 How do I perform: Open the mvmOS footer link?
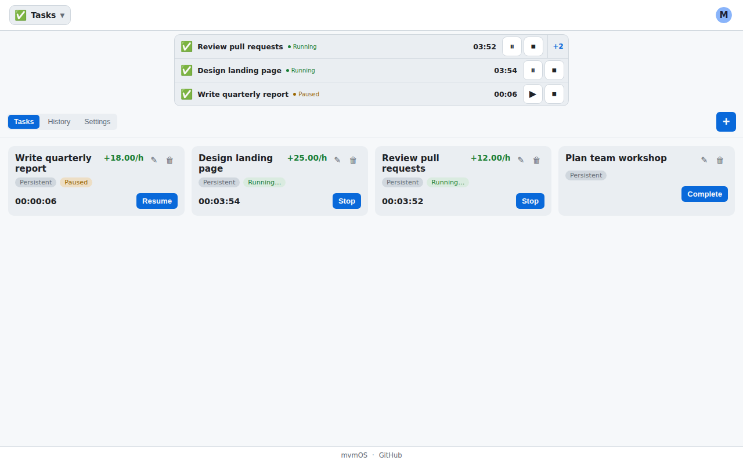354,455
